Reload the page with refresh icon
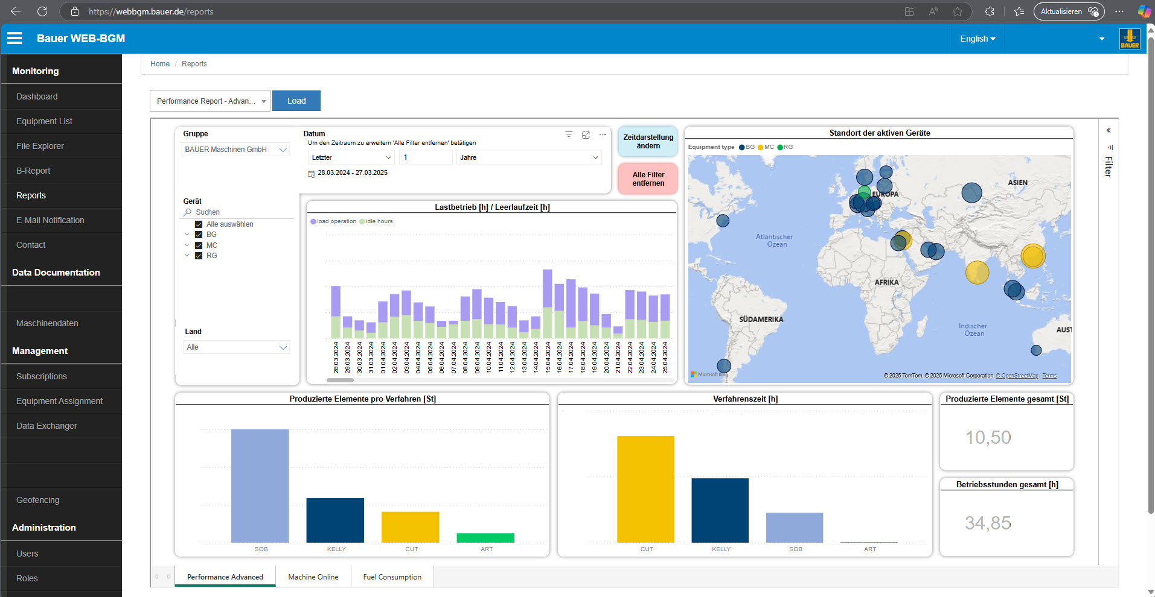 pyautogui.click(x=42, y=11)
